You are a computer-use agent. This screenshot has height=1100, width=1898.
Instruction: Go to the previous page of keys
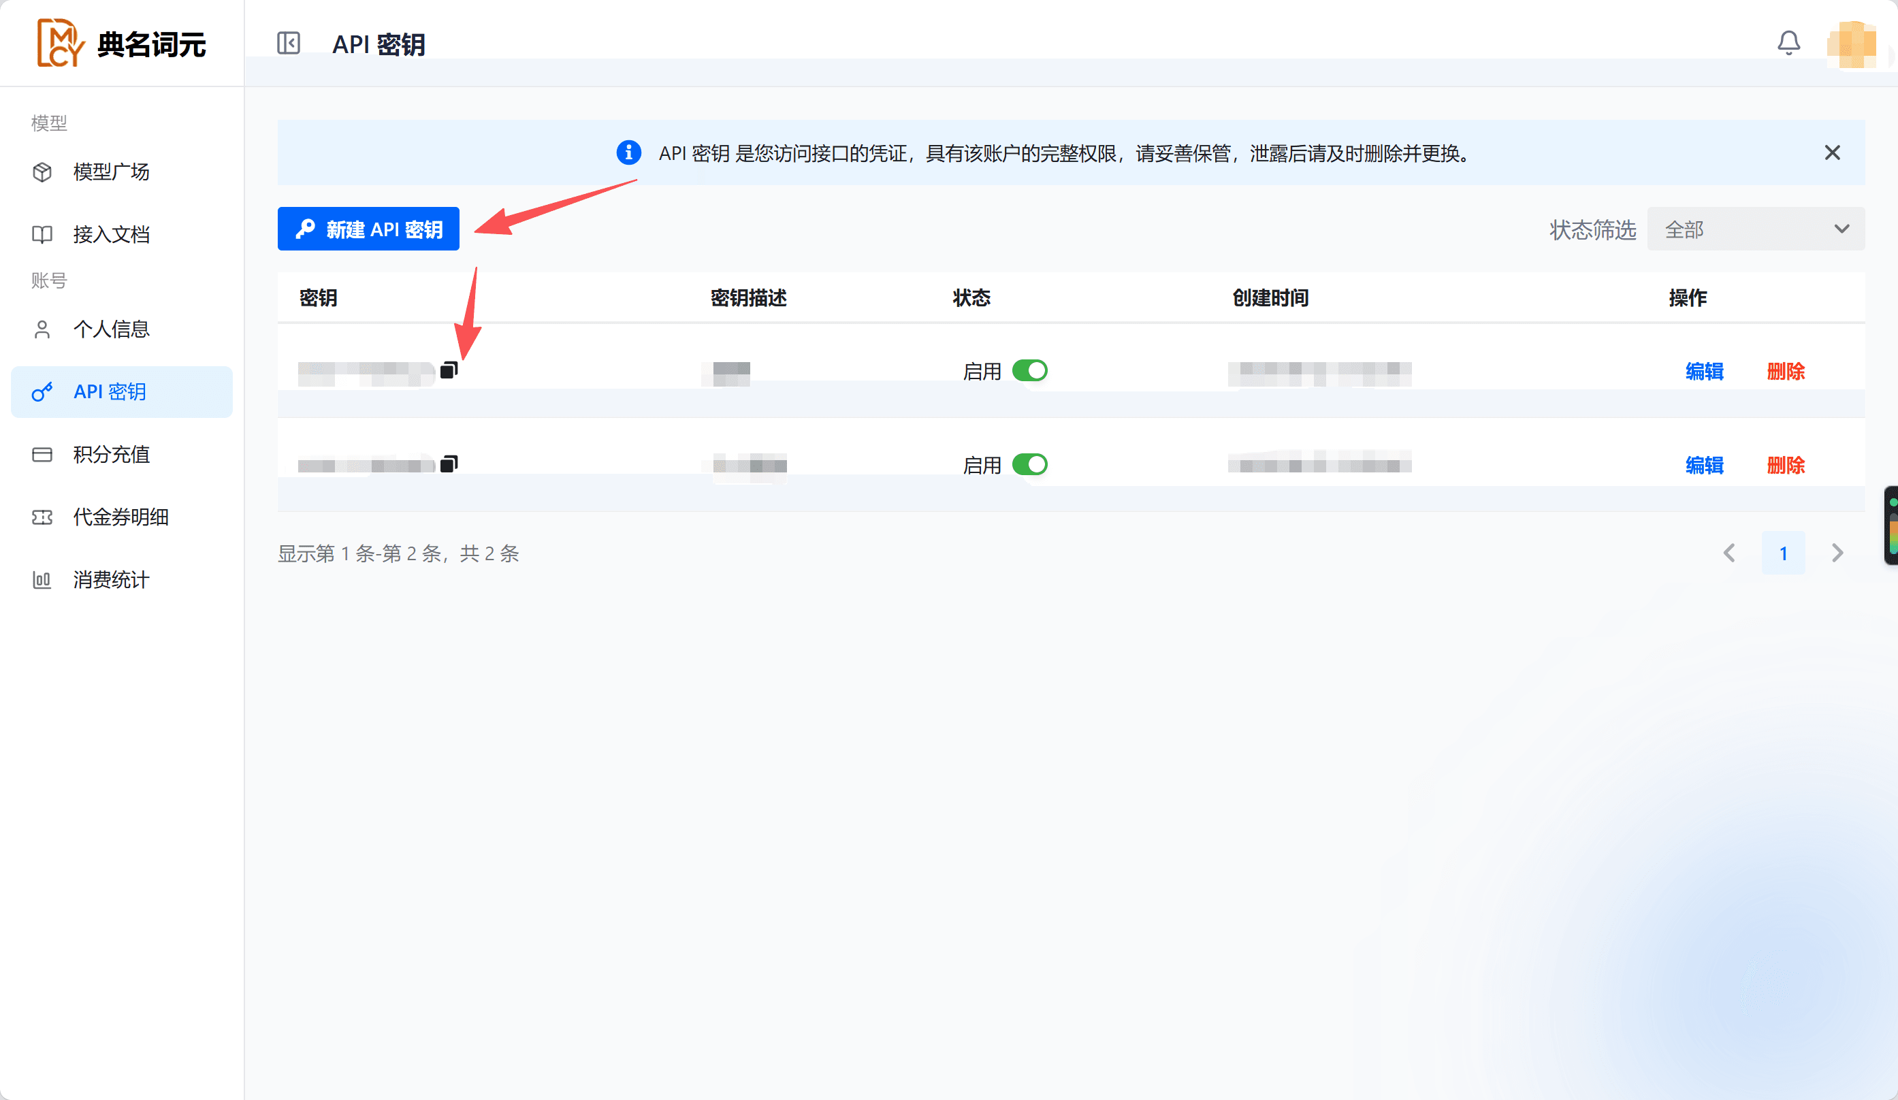point(1729,553)
